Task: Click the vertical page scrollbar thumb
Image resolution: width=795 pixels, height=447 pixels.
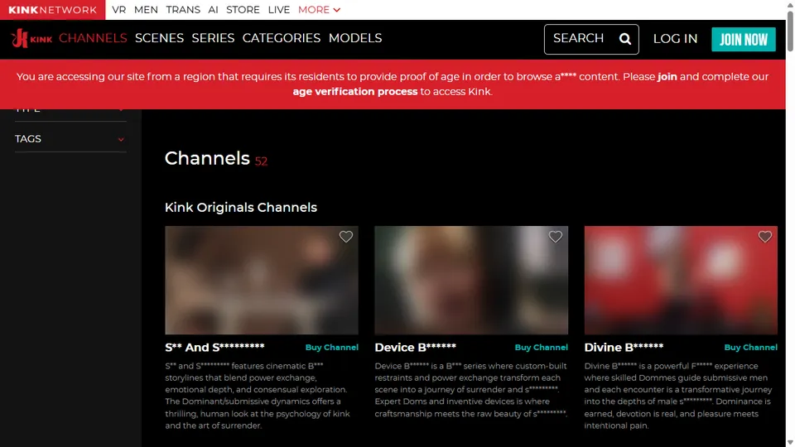Action: [790, 30]
